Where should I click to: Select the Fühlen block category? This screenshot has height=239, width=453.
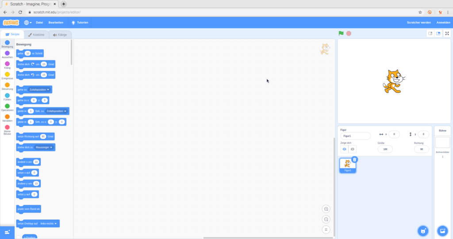[x=7, y=97]
